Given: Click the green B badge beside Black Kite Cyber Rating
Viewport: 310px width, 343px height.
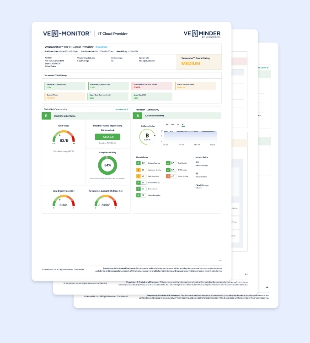Looking at the screenshot, I should click(46, 116).
